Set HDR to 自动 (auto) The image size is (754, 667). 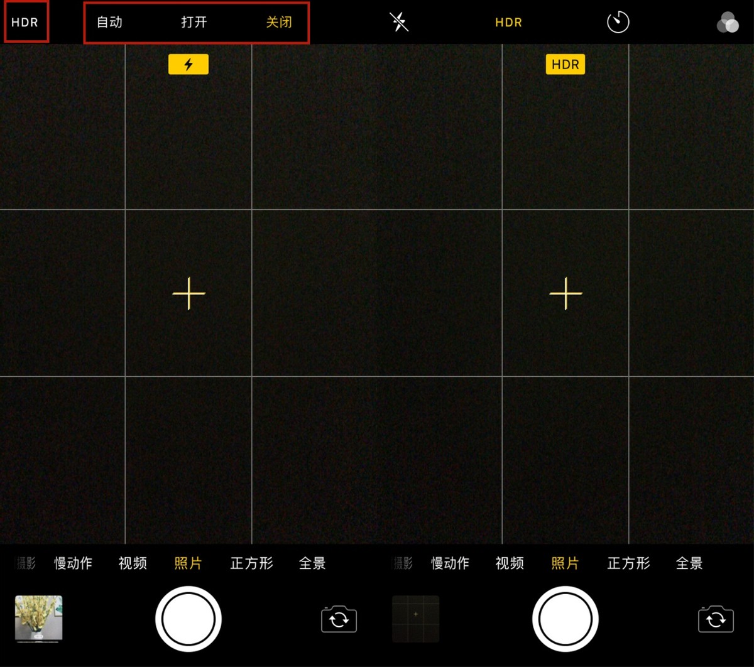pos(109,22)
